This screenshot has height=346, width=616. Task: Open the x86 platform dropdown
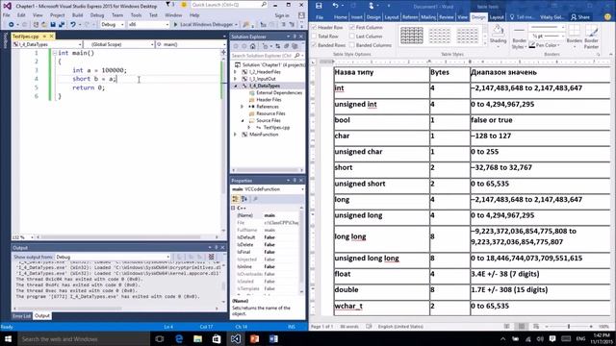point(148,24)
